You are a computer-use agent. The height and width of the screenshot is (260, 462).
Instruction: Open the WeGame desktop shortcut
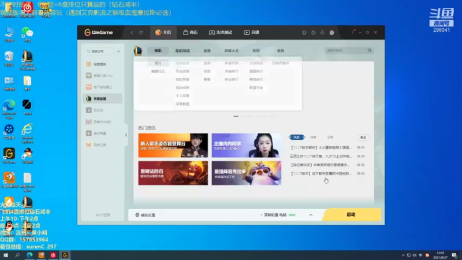(x=9, y=155)
